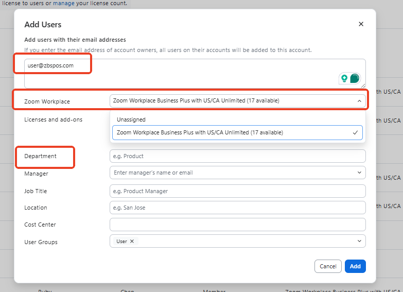Open the manage license count link

(64, 3)
